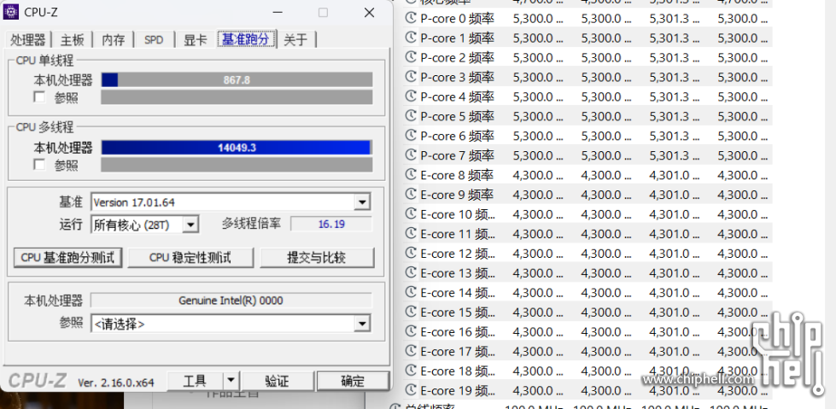The image size is (836, 409).
Task: Click the clock icon beside E-core 11
Action: (x=411, y=234)
